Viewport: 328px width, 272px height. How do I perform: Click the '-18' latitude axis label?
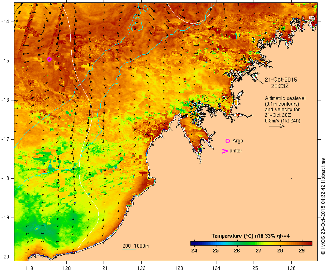click(x=5, y=178)
